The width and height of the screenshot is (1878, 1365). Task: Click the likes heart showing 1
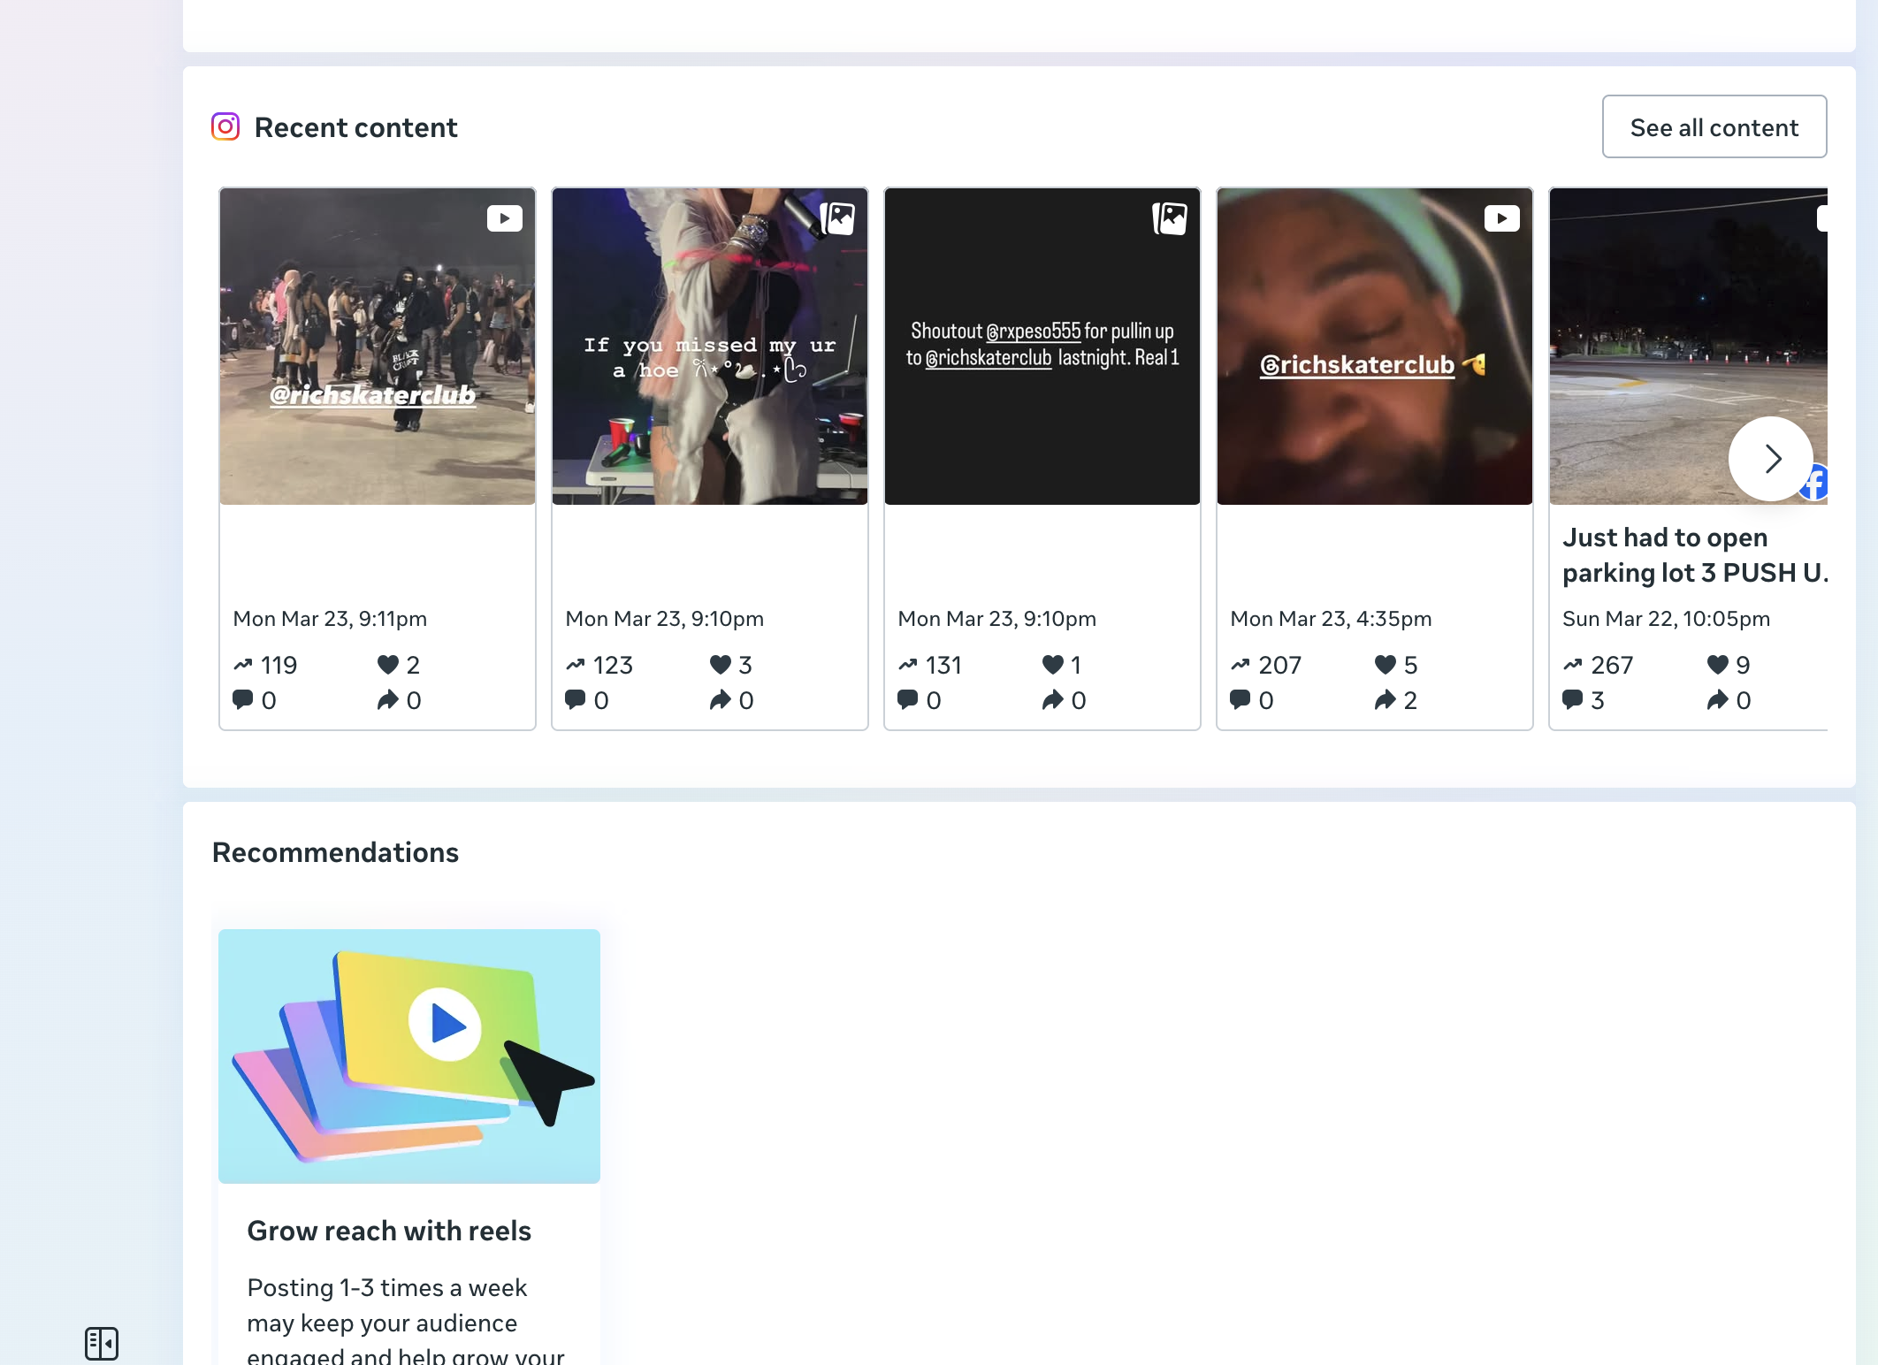tap(1052, 664)
